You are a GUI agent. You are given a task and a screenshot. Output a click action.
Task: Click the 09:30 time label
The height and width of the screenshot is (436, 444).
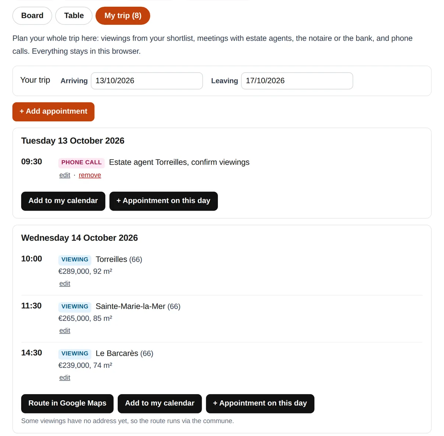coord(31,162)
